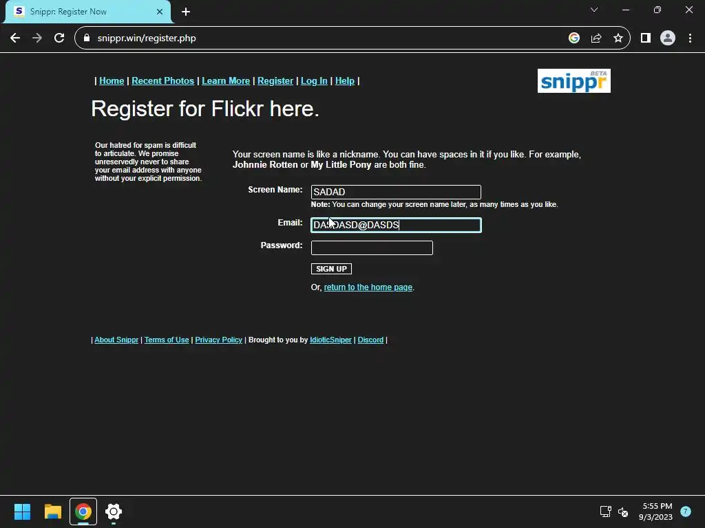The height and width of the screenshot is (528, 705).
Task: Focus the Password field
Action: [372, 247]
